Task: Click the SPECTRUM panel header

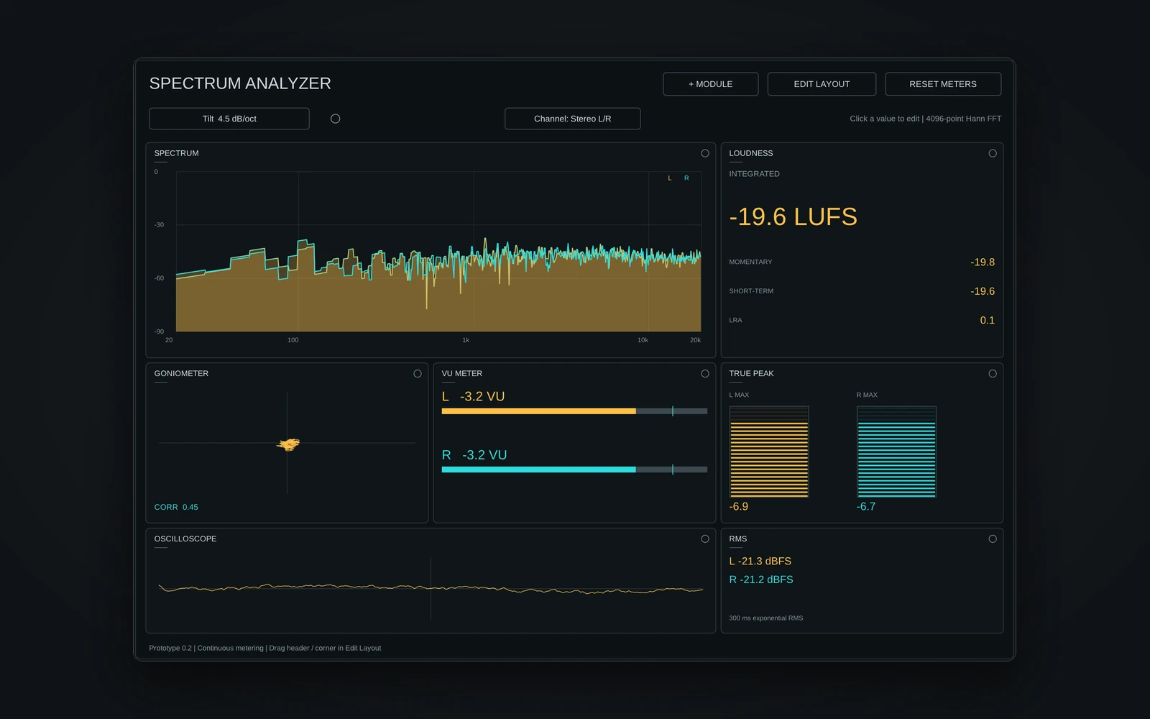Action: click(176, 153)
